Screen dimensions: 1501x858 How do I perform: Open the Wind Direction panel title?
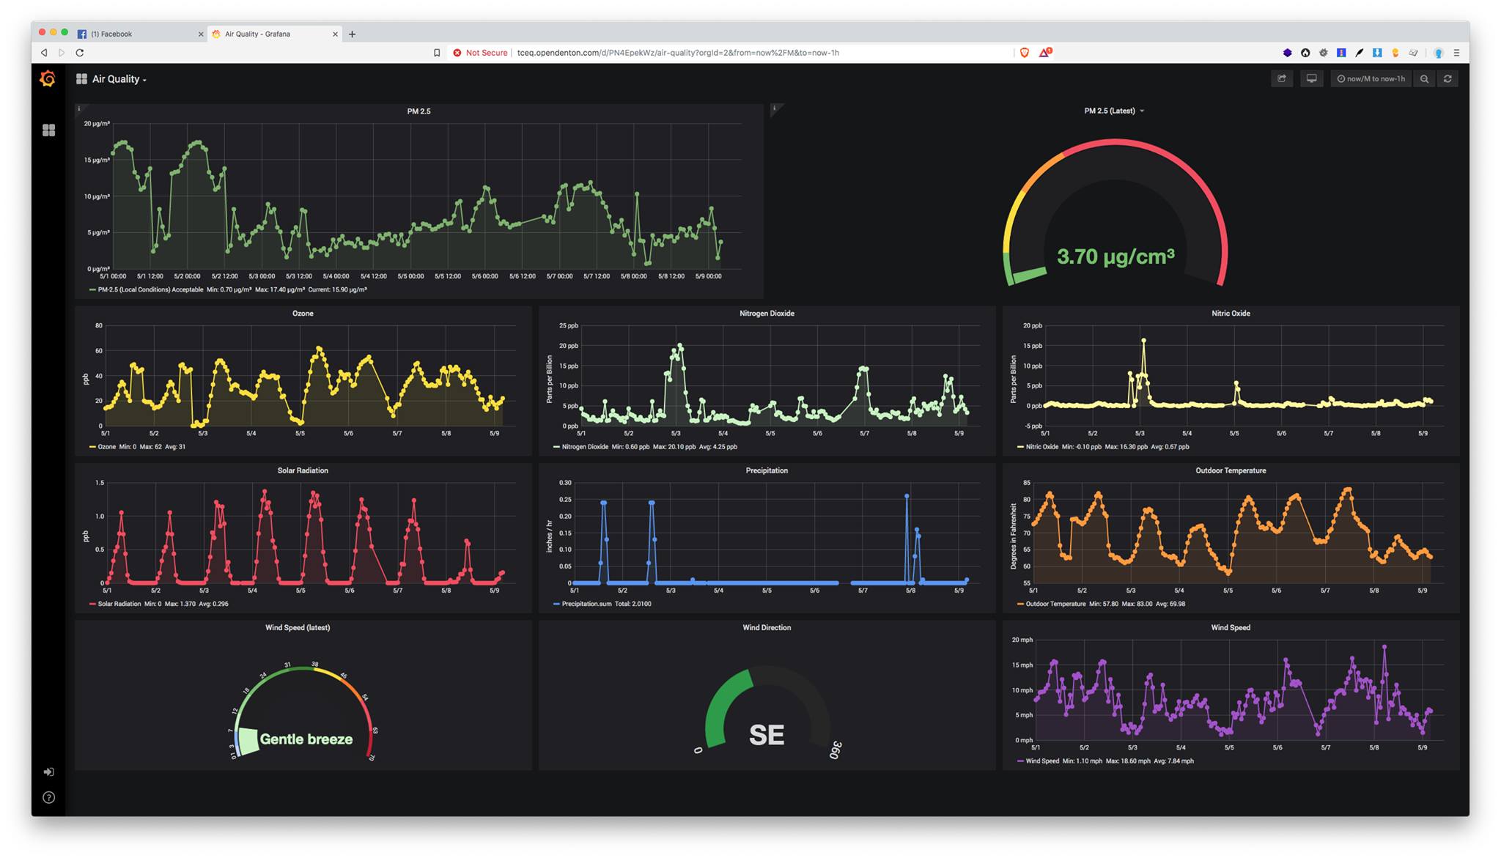click(x=767, y=627)
